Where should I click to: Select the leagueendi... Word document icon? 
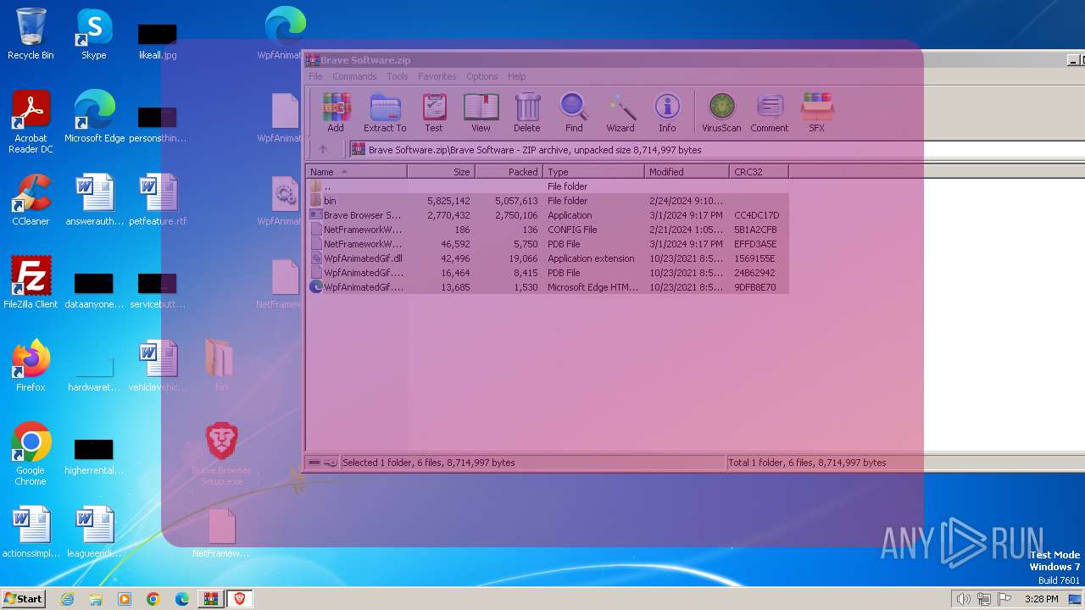pyautogui.click(x=94, y=532)
